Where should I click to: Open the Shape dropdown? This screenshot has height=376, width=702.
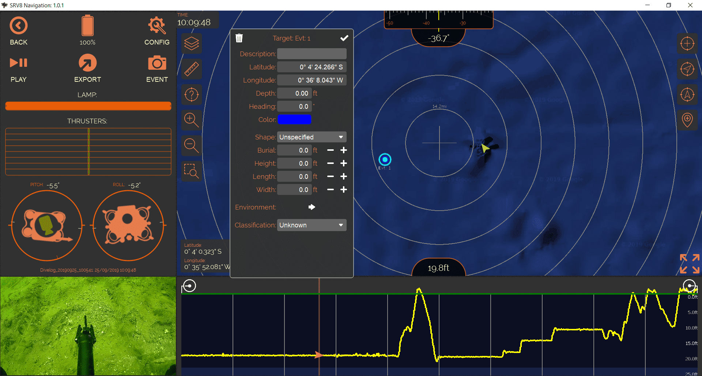click(x=312, y=137)
